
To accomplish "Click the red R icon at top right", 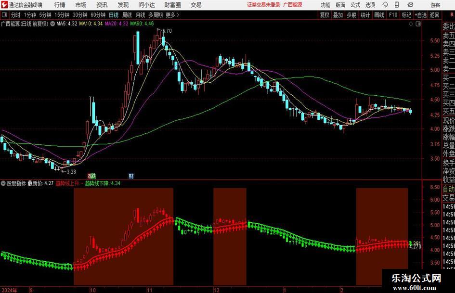I will point(452,15).
